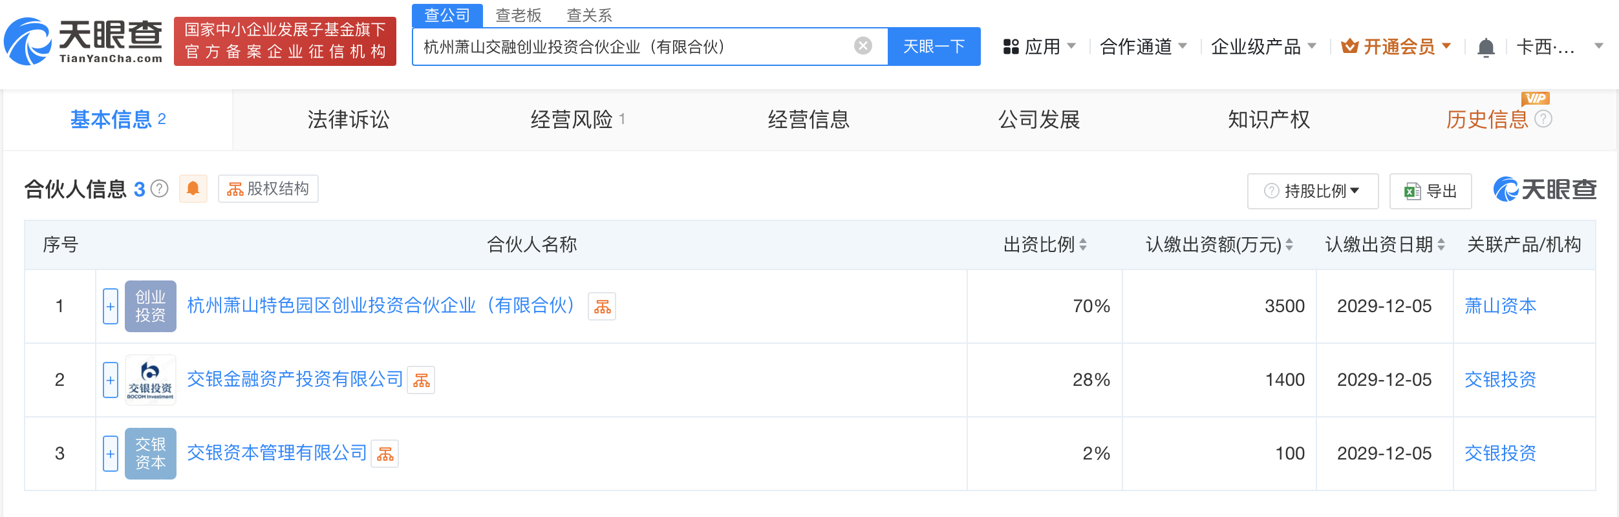Open the notification bell in the header
Viewport: 1619px width, 517px height.
(x=1486, y=47)
